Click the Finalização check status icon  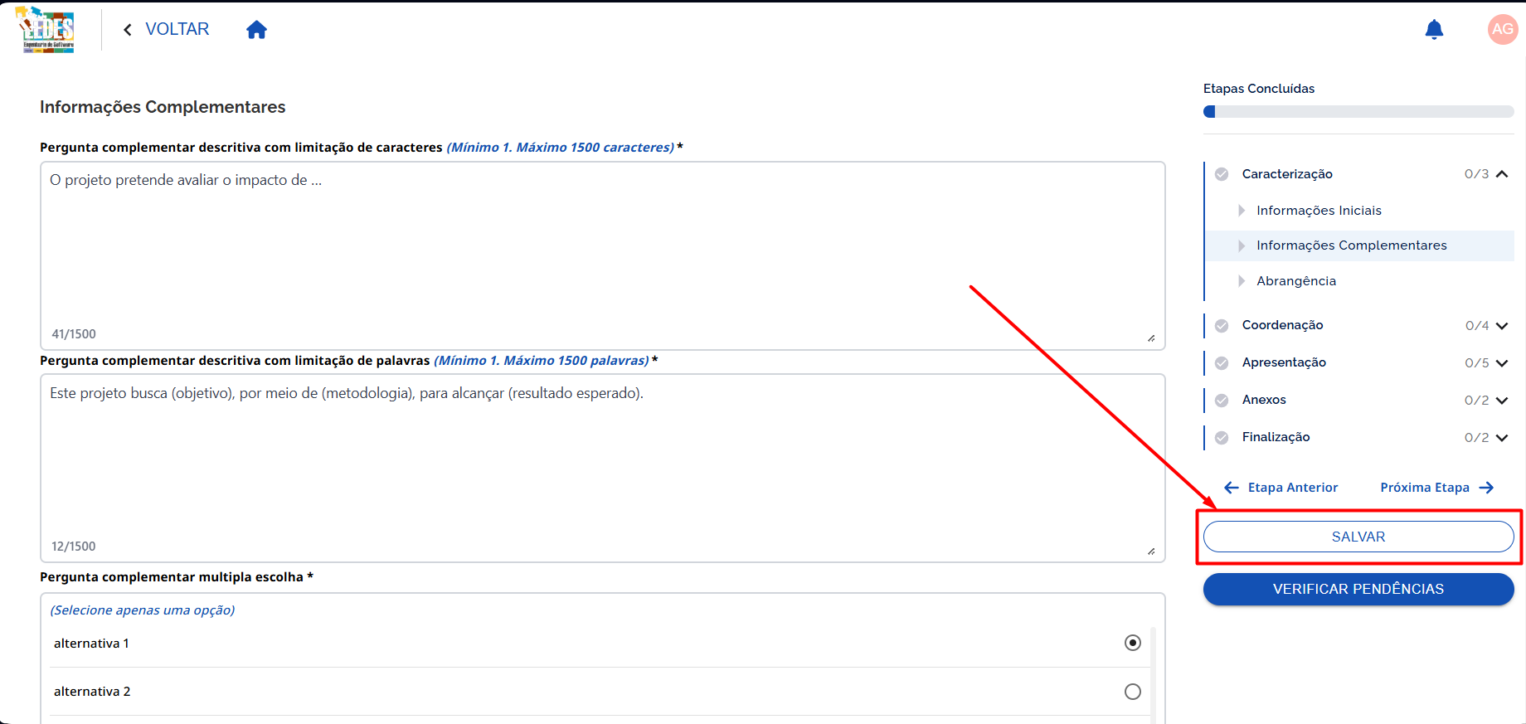(1222, 438)
